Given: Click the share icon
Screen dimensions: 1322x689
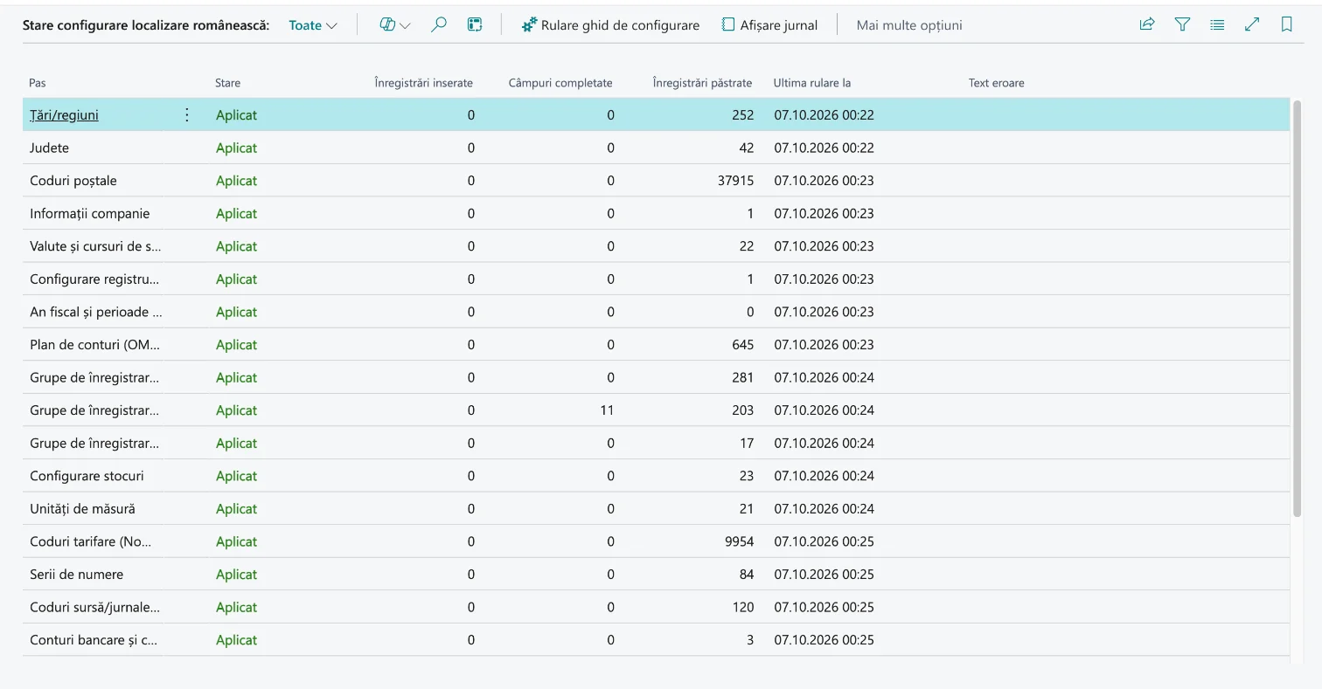Looking at the screenshot, I should pyautogui.click(x=1147, y=25).
